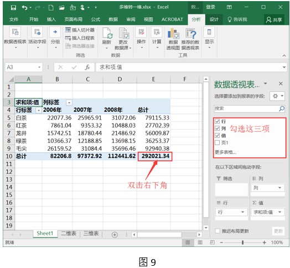Switch to the 设计 ribbon tab
The image size is (290, 268).
pyautogui.click(x=214, y=19)
